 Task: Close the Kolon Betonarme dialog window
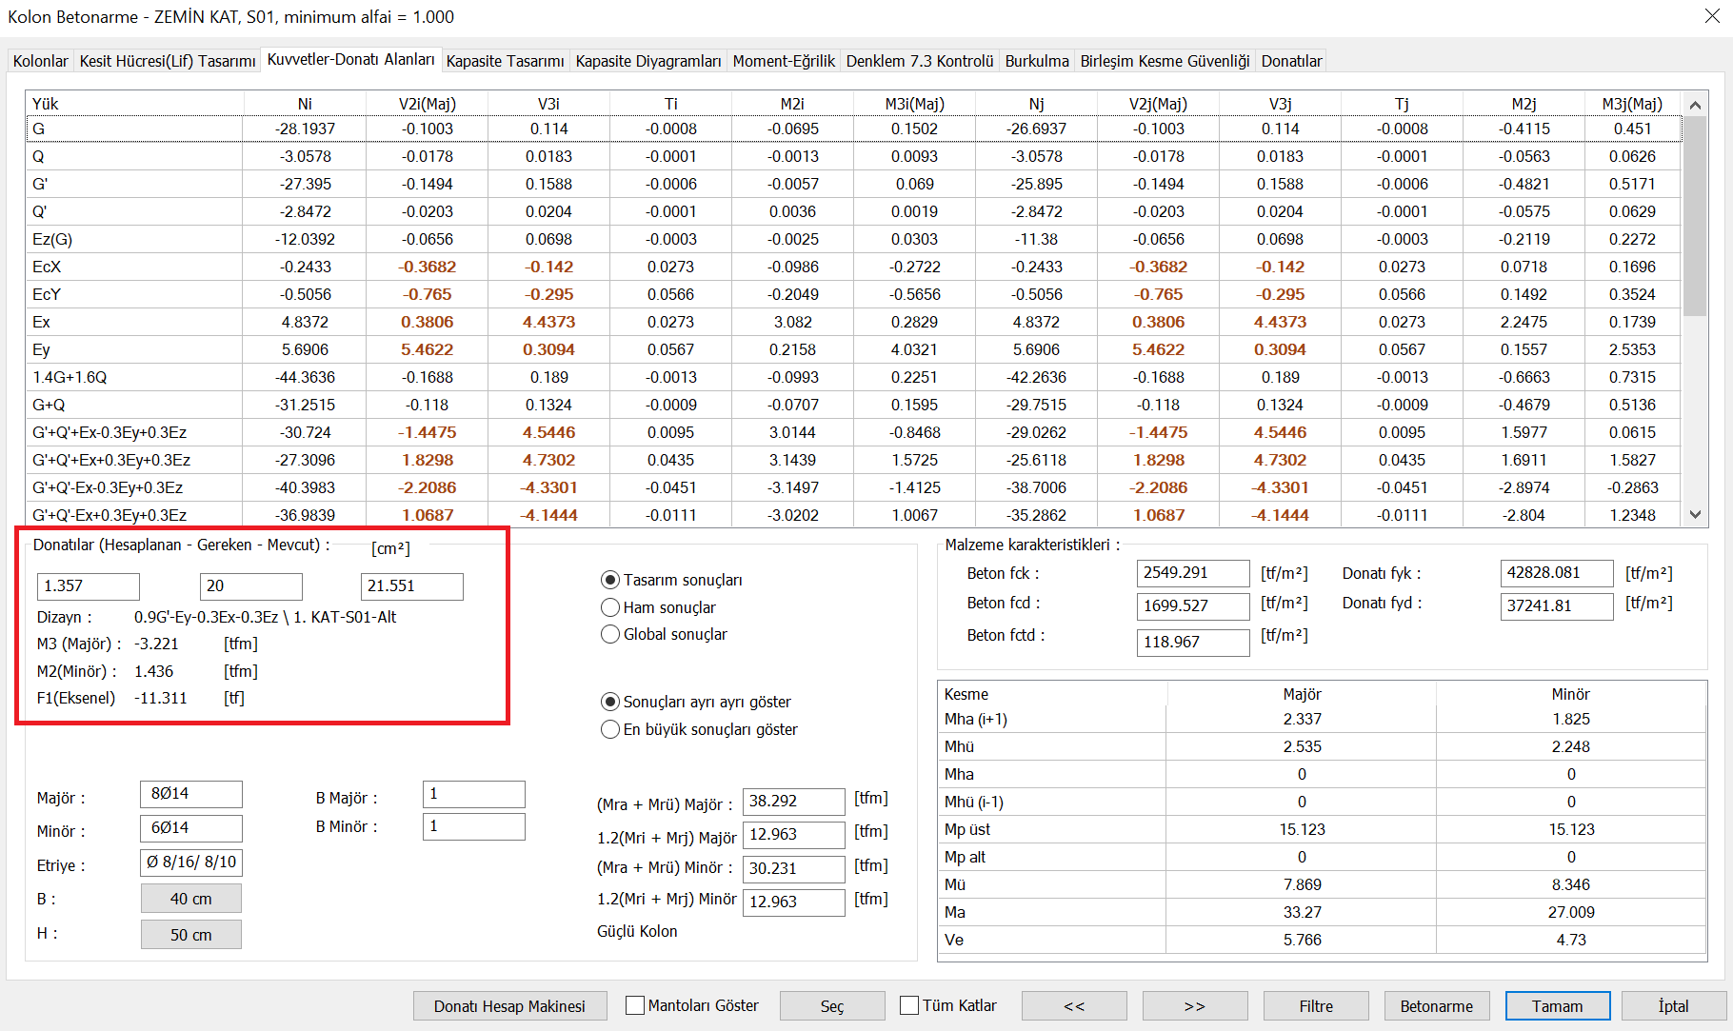[1710, 16]
